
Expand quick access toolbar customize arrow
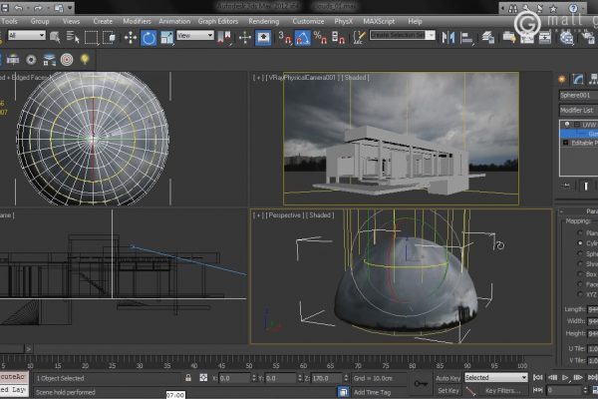tap(70, 8)
